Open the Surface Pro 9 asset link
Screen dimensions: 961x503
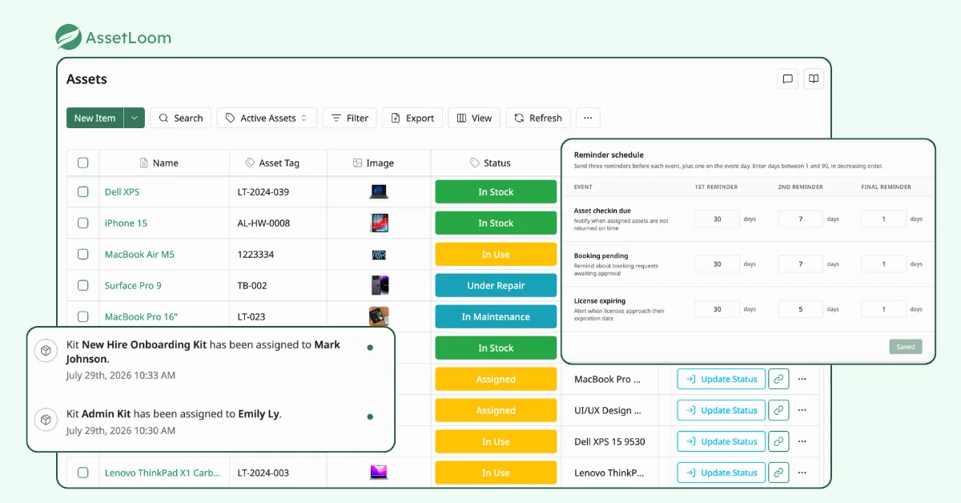tap(133, 285)
